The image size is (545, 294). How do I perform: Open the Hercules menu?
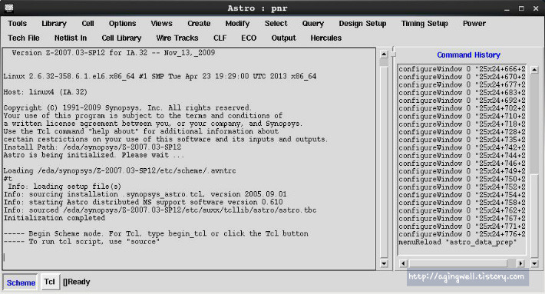pyautogui.click(x=326, y=38)
